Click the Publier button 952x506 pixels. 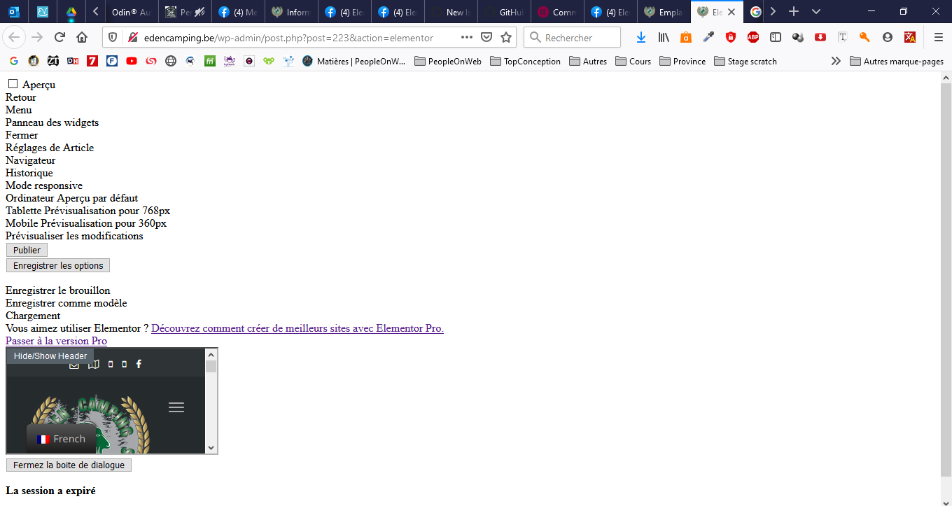coord(27,250)
